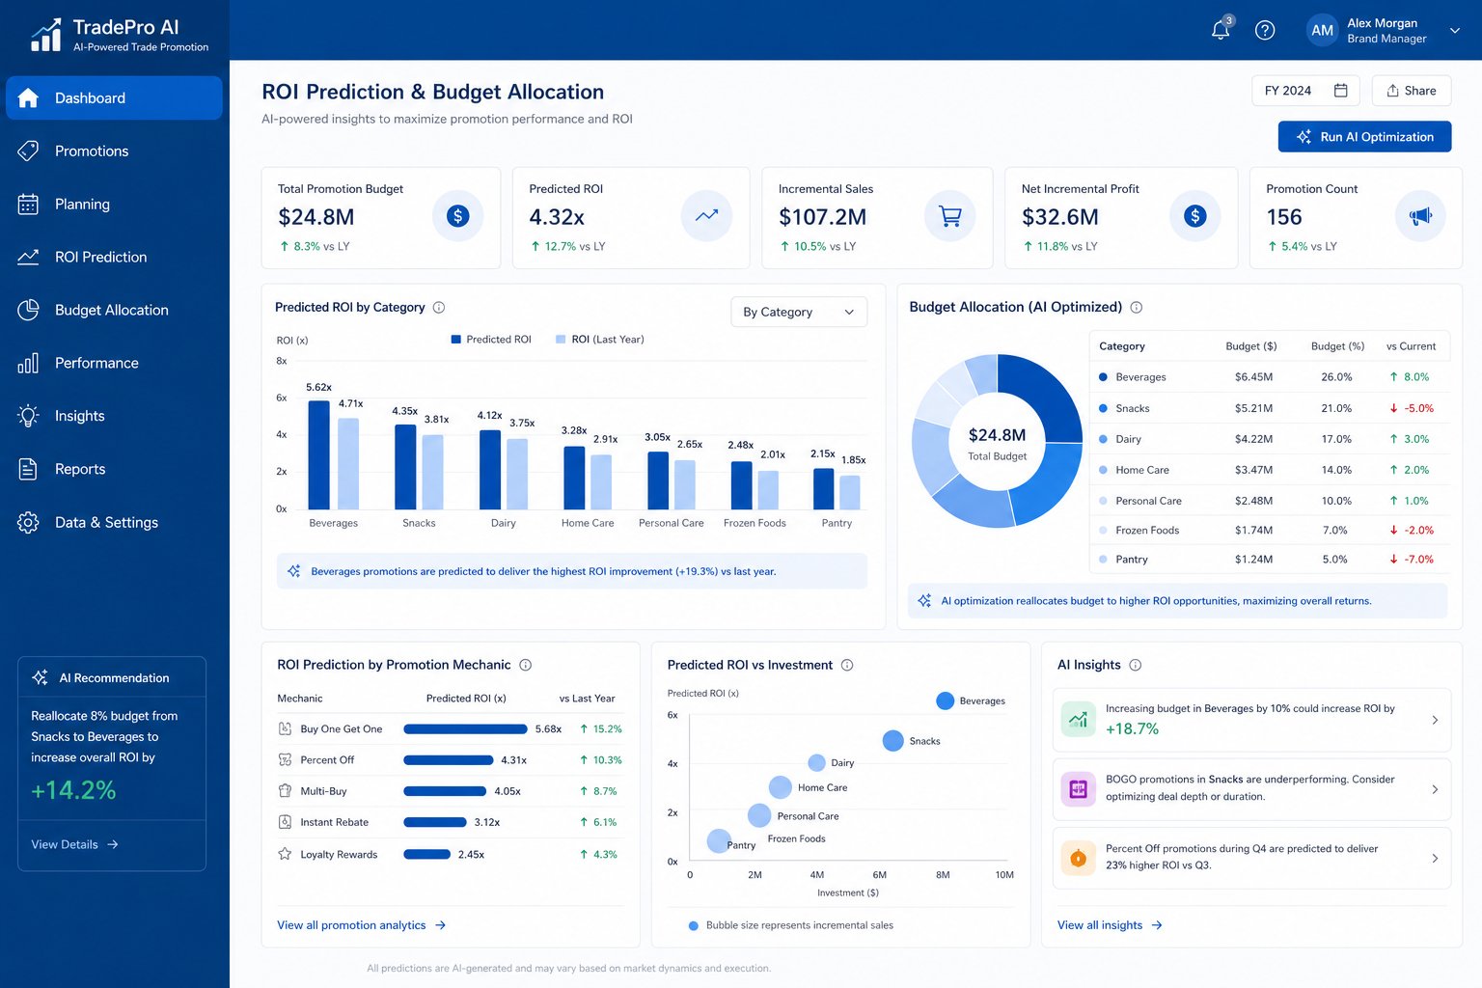The width and height of the screenshot is (1482, 988).
Task: Click the green chart icon in Beverages insight
Action: pyautogui.click(x=1078, y=719)
